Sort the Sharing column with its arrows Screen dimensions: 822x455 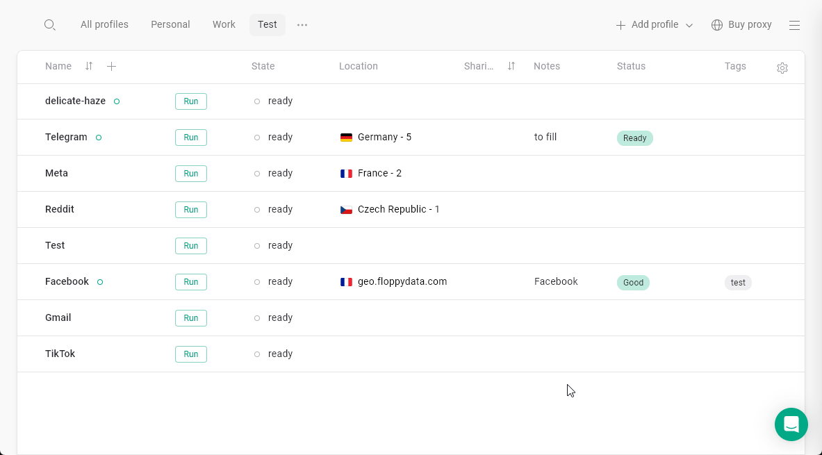click(x=511, y=66)
